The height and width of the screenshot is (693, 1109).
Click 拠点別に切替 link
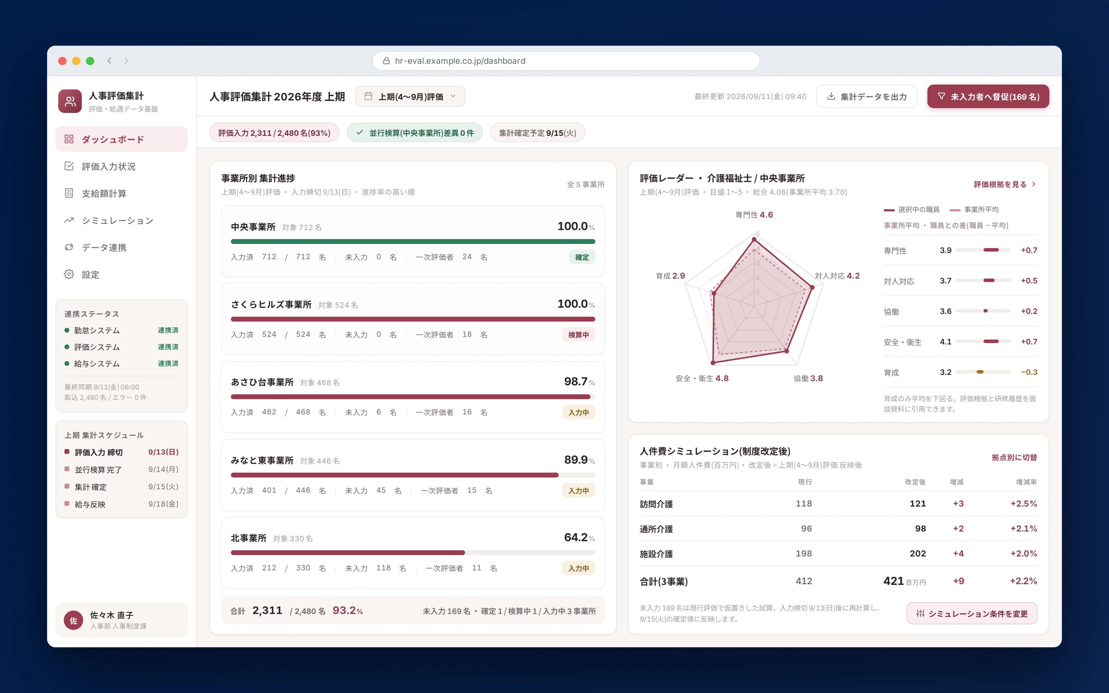pos(1014,457)
